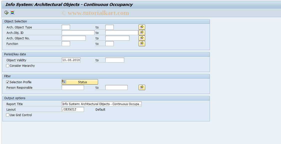Click the Filter group header
Viewport: 281px width, 144px height.
click(x=106, y=76)
